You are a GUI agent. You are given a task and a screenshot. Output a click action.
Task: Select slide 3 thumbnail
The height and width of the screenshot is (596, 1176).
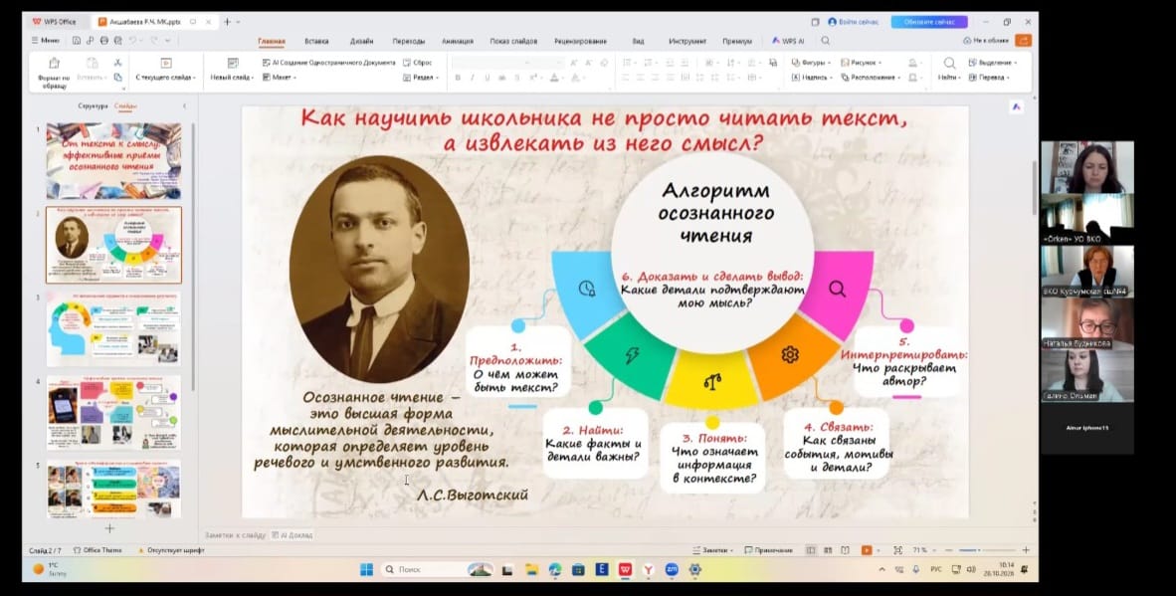[114, 329]
